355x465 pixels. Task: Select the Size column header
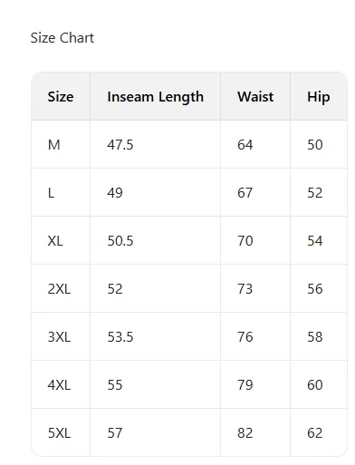coord(61,97)
